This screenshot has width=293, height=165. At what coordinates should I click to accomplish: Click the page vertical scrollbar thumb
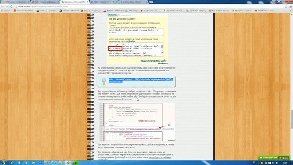click(x=292, y=119)
